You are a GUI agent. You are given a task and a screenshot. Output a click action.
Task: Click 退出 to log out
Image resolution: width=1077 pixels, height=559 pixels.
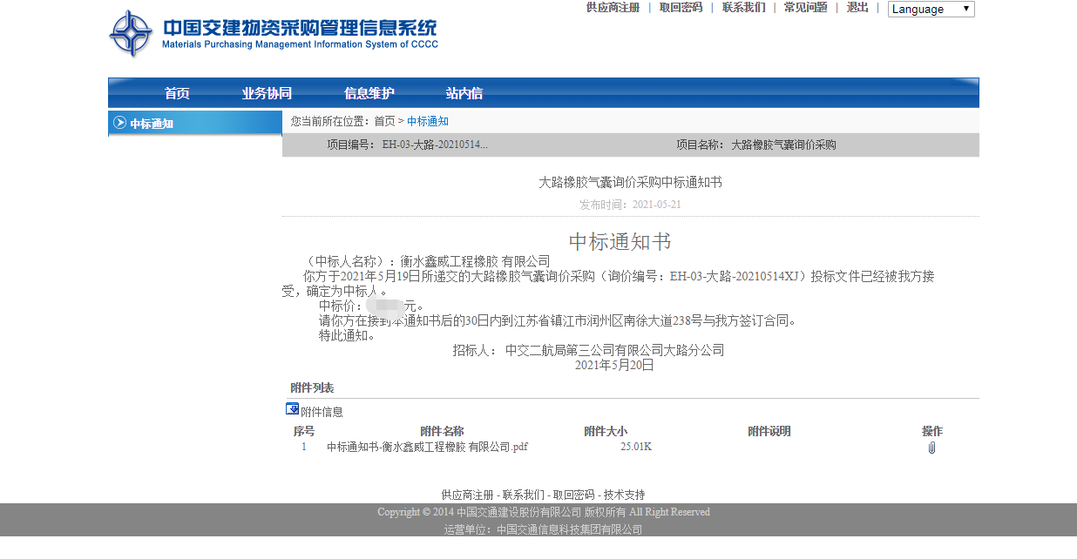857,7
